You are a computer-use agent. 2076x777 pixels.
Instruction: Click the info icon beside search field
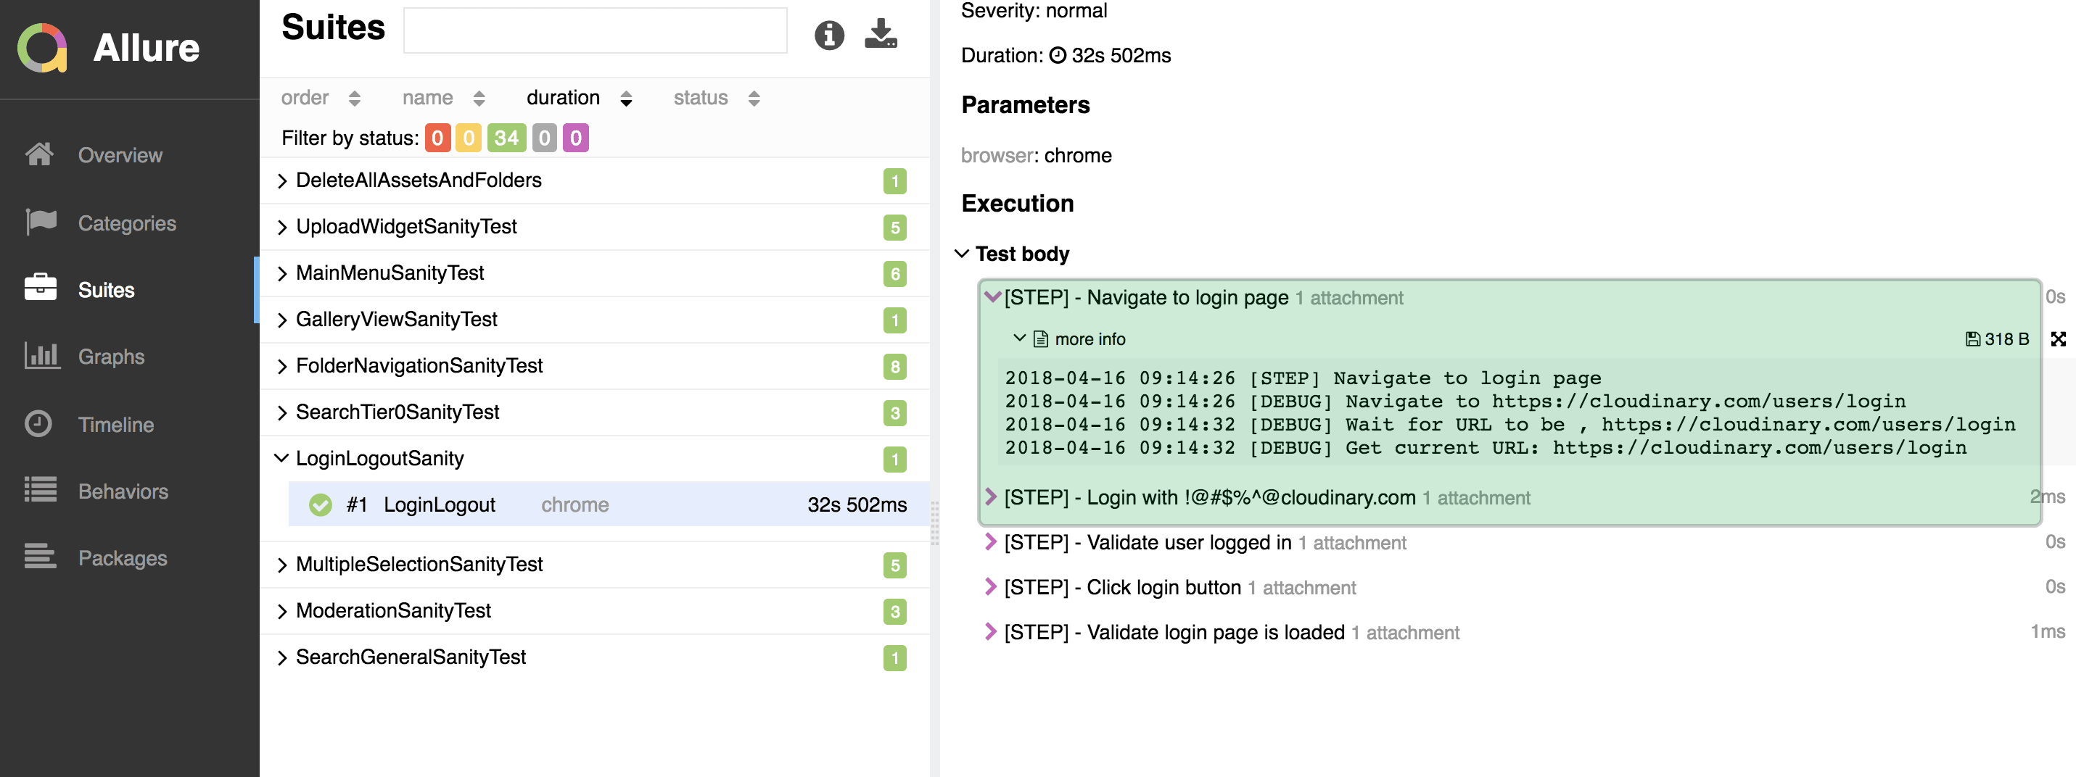828,35
